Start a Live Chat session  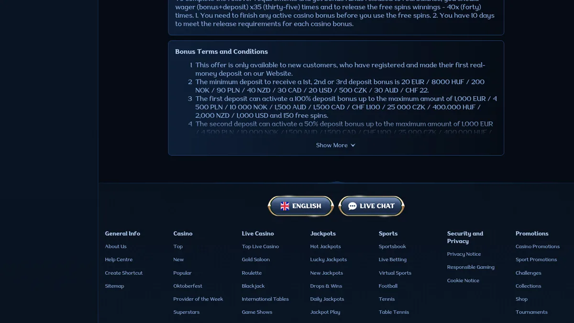coord(371,206)
